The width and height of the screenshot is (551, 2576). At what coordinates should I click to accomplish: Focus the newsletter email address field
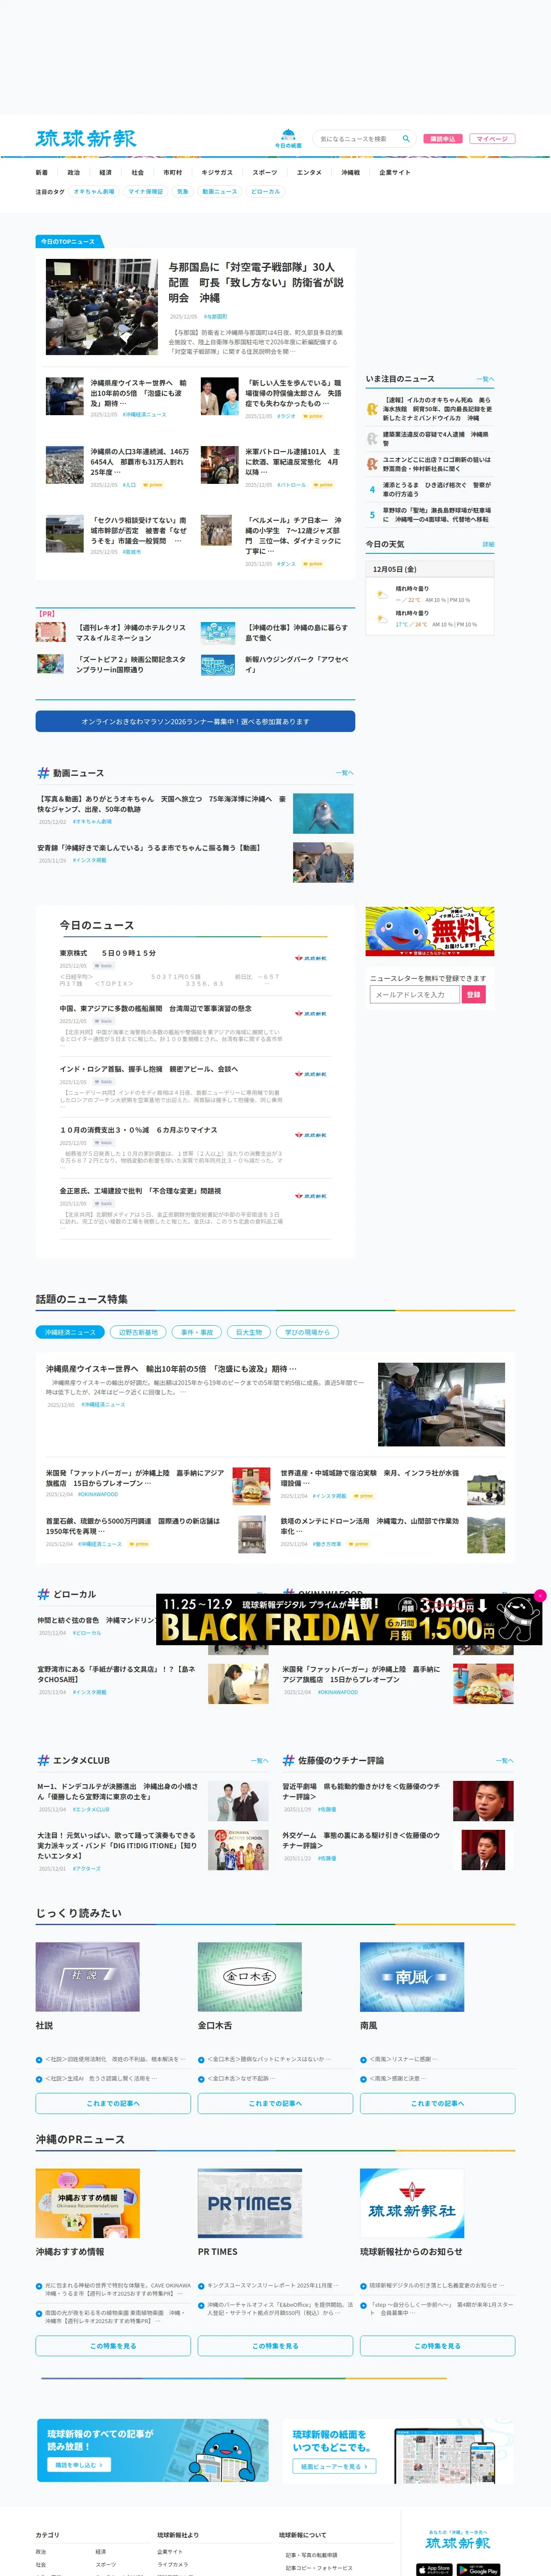pyautogui.click(x=415, y=994)
